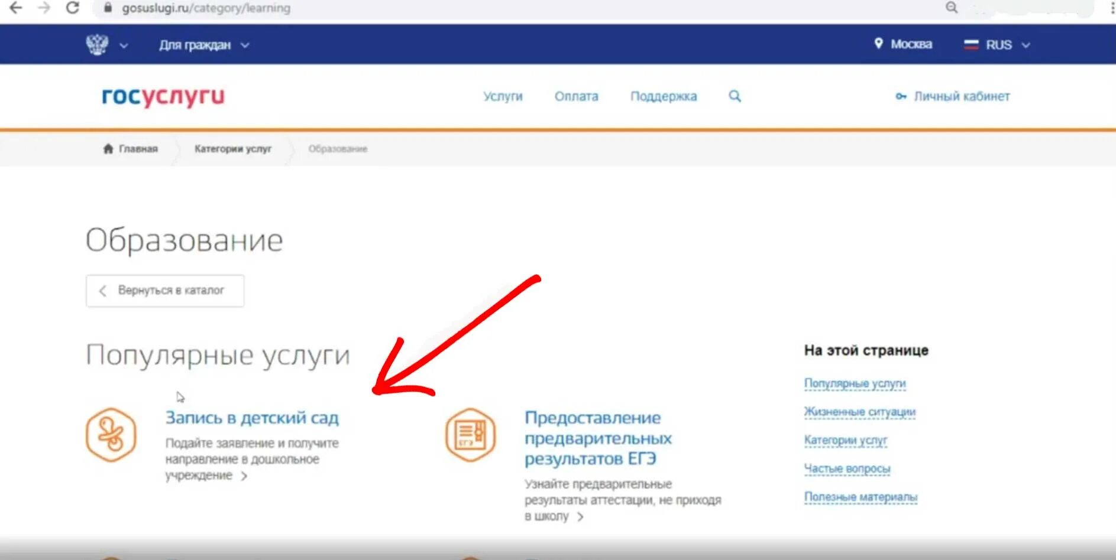Click the 'Образование' page heading
Viewport: 1116px width, 560px height.
185,240
